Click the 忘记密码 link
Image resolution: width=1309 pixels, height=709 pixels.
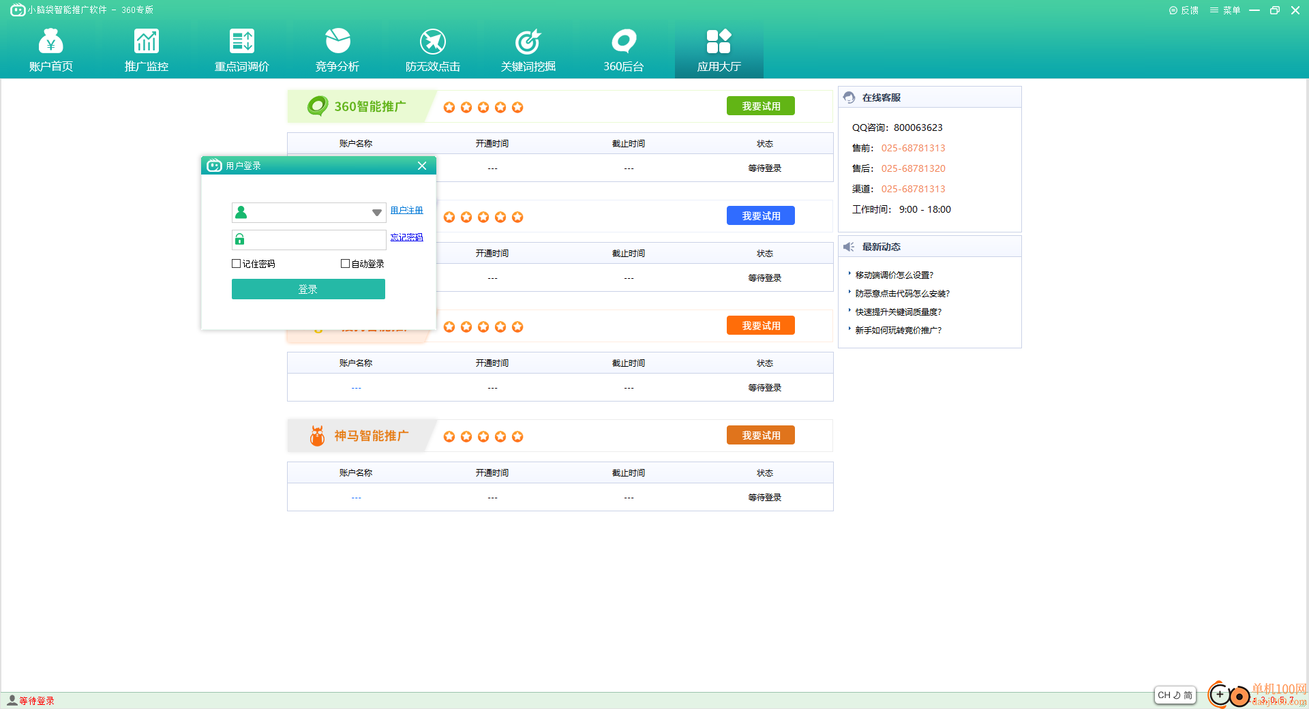point(406,237)
